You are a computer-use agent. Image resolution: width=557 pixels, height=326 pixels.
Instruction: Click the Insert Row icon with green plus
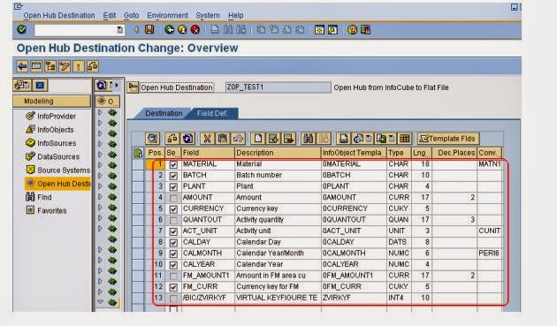(273, 139)
